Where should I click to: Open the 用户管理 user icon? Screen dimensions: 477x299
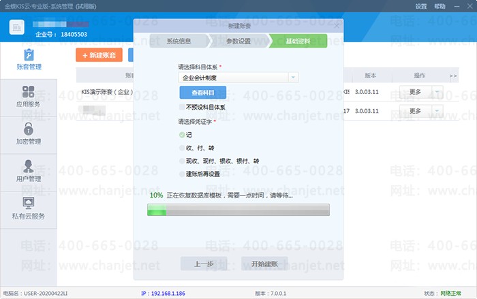pyautogui.click(x=28, y=166)
